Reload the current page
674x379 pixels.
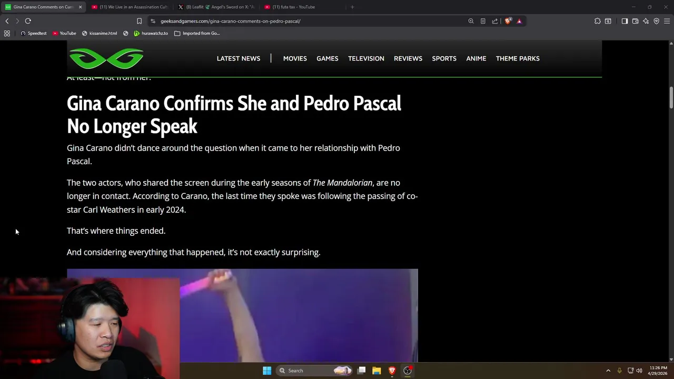click(28, 21)
